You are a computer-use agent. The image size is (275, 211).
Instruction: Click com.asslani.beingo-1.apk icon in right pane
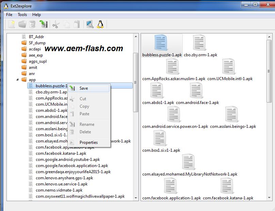click(x=232, y=115)
